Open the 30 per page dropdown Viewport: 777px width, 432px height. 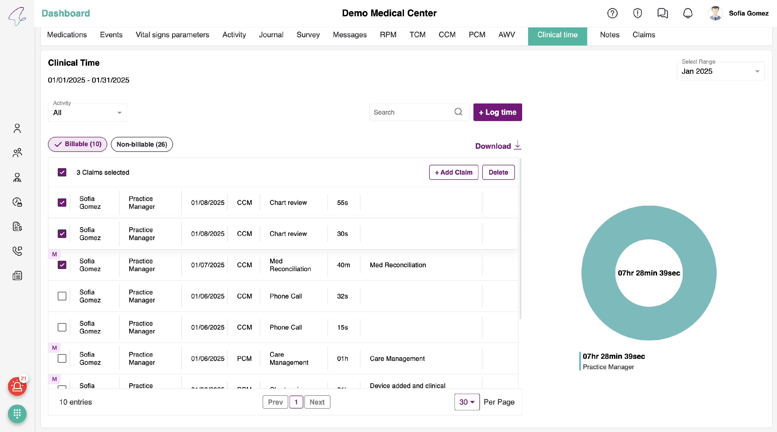467,402
